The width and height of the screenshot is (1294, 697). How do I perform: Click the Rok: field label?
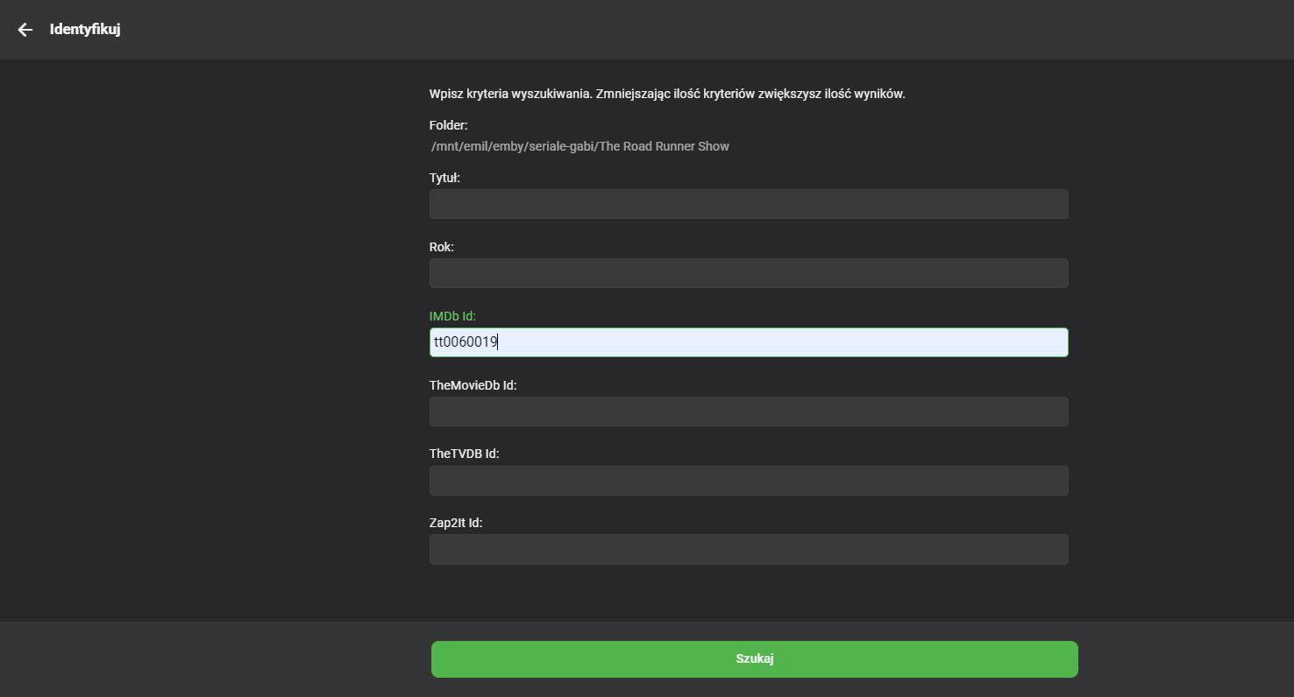point(442,247)
